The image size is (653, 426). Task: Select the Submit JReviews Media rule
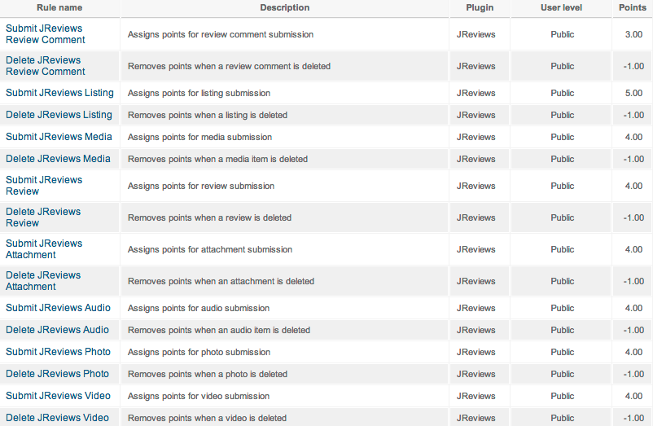click(x=59, y=137)
